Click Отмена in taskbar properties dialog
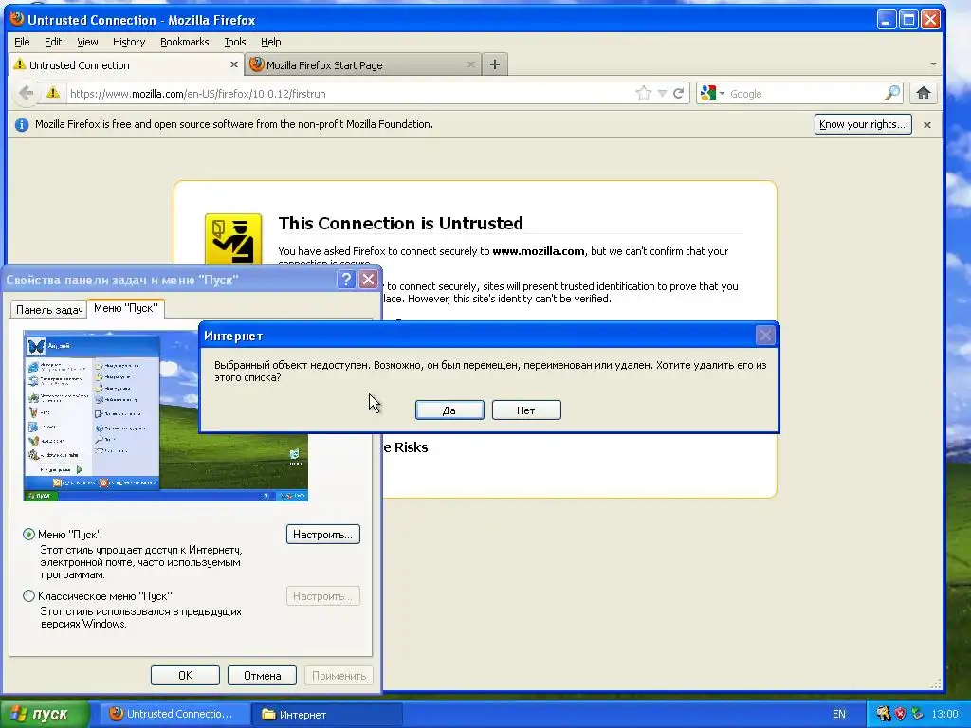The height and width of the screenshot is (728, 971). tap(262, 675)
